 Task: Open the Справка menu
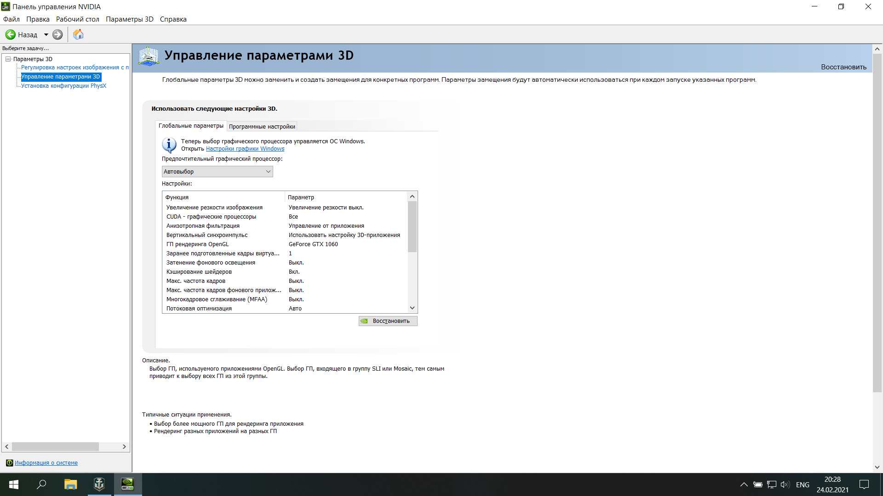pyautogui.click(x=173, y=19)
